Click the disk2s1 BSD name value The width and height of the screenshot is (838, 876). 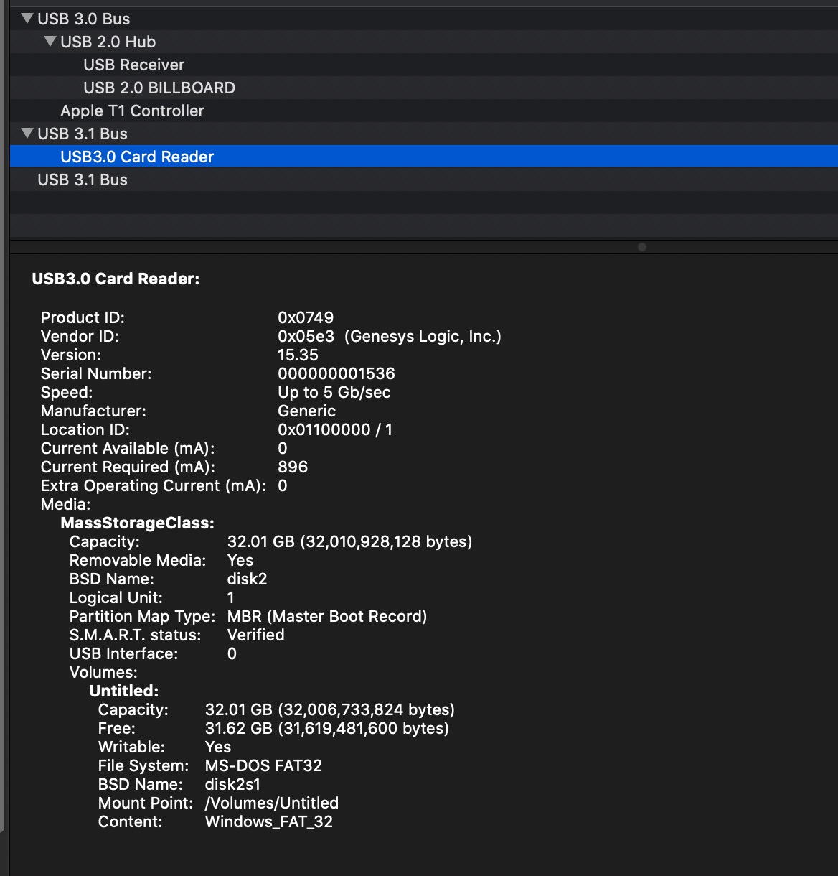click(x=232, y=784)
